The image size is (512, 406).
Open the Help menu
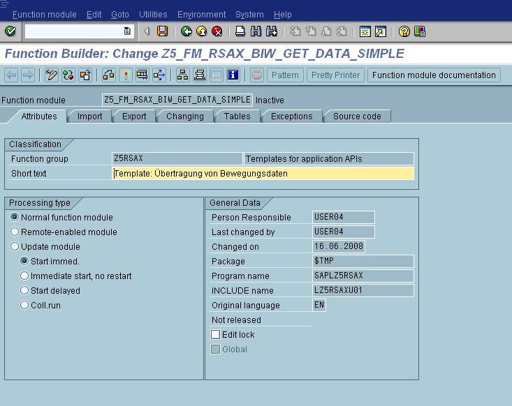282,15
